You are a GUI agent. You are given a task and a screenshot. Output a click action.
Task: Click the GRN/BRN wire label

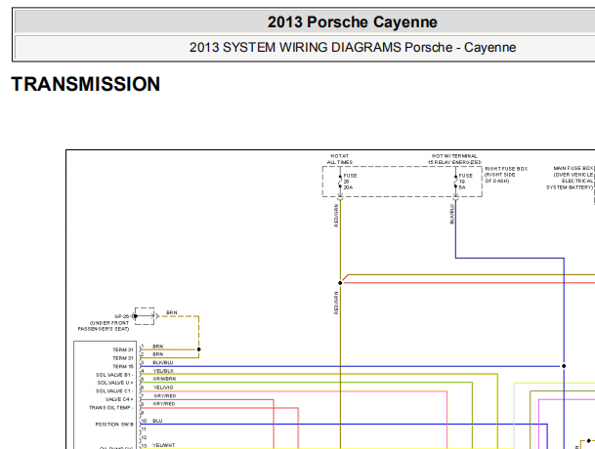pyautogui.click(x=164, y=379)
